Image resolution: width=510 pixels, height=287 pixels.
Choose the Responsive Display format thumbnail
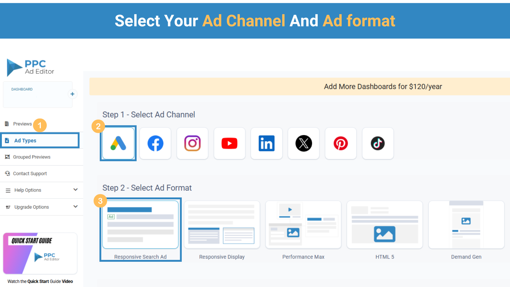(x=222, y=225)
